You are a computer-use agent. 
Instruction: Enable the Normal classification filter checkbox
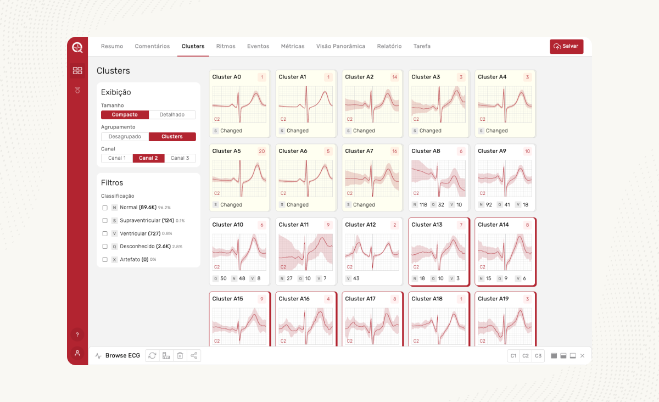pos(105,208)
